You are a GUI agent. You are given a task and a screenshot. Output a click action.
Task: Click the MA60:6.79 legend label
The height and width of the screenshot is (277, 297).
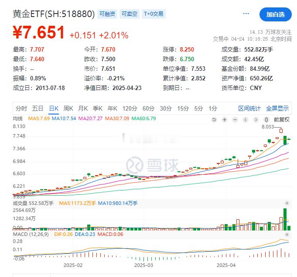tap(143, 118)
